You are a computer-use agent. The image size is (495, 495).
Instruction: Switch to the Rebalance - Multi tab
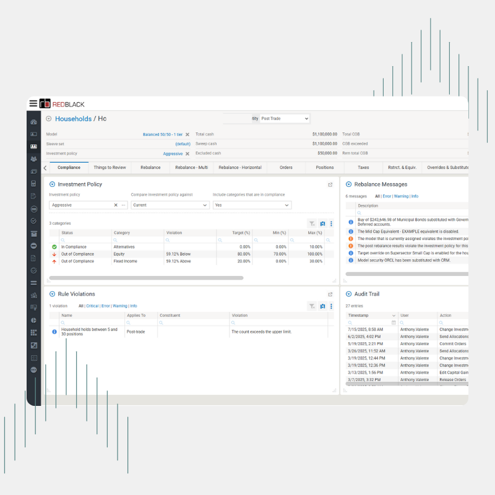tap(191, 168)
